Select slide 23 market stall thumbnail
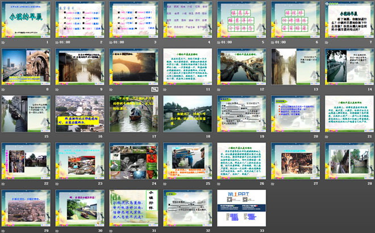Image resolution: width=375 pixels, height=233 pixels. point(80,161)
